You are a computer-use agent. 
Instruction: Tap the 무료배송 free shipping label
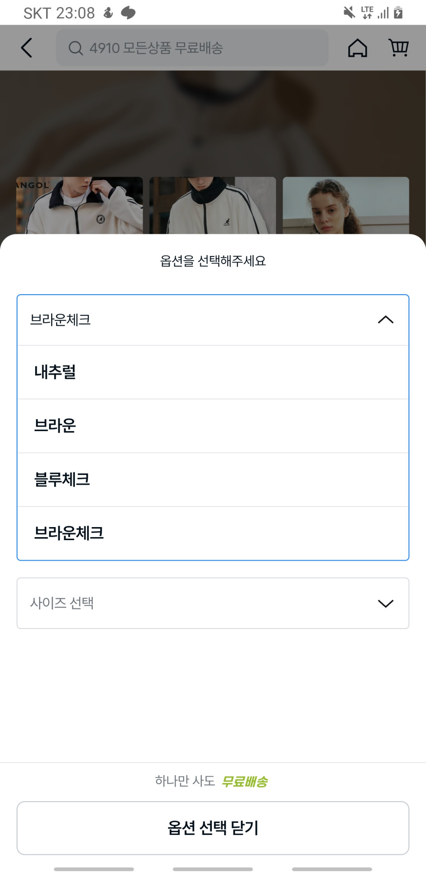244,781
